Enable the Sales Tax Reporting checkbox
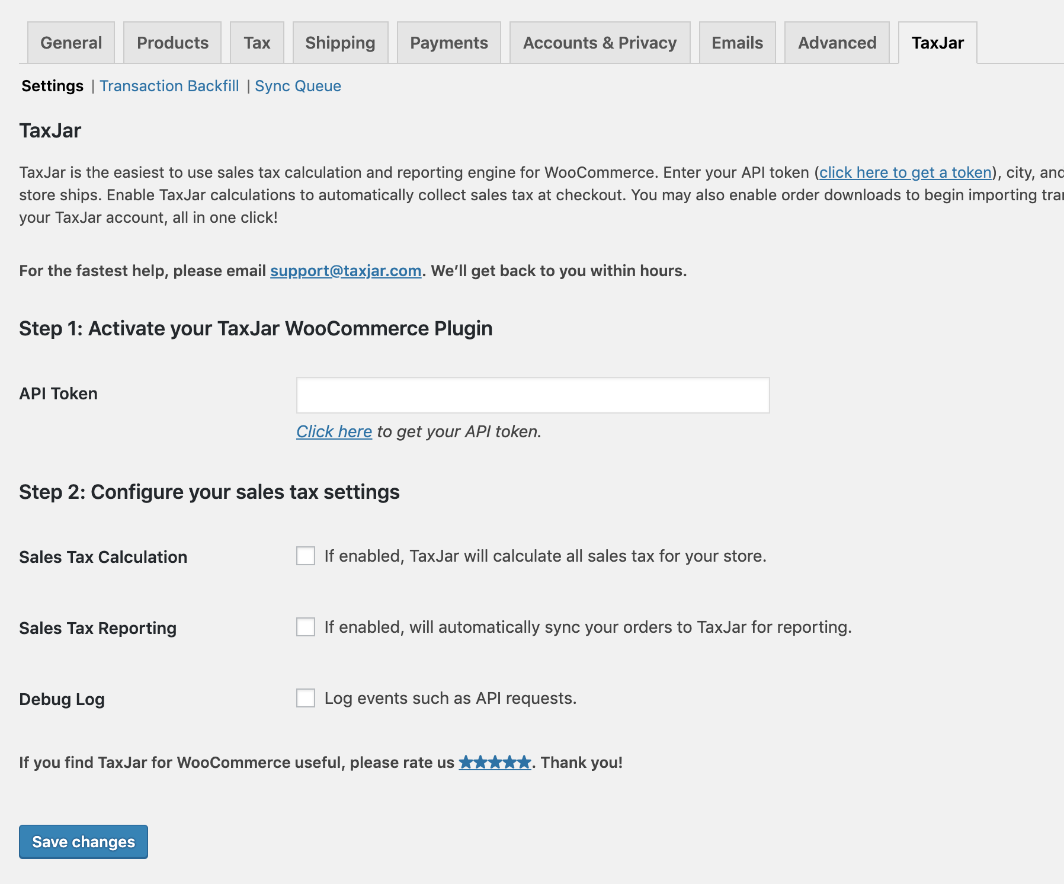The image size is (1064, 884). pos(306,627)
